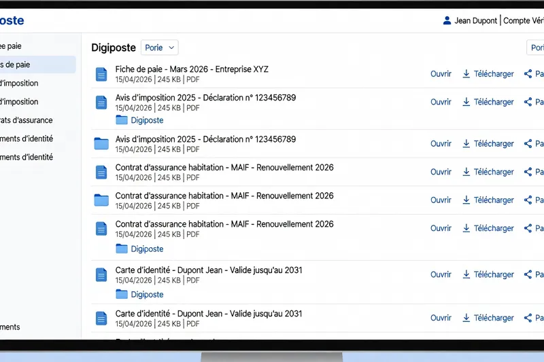Click Ouvrir on Contrat d'assurance row with Digiposte link

(x=441, y=228)
